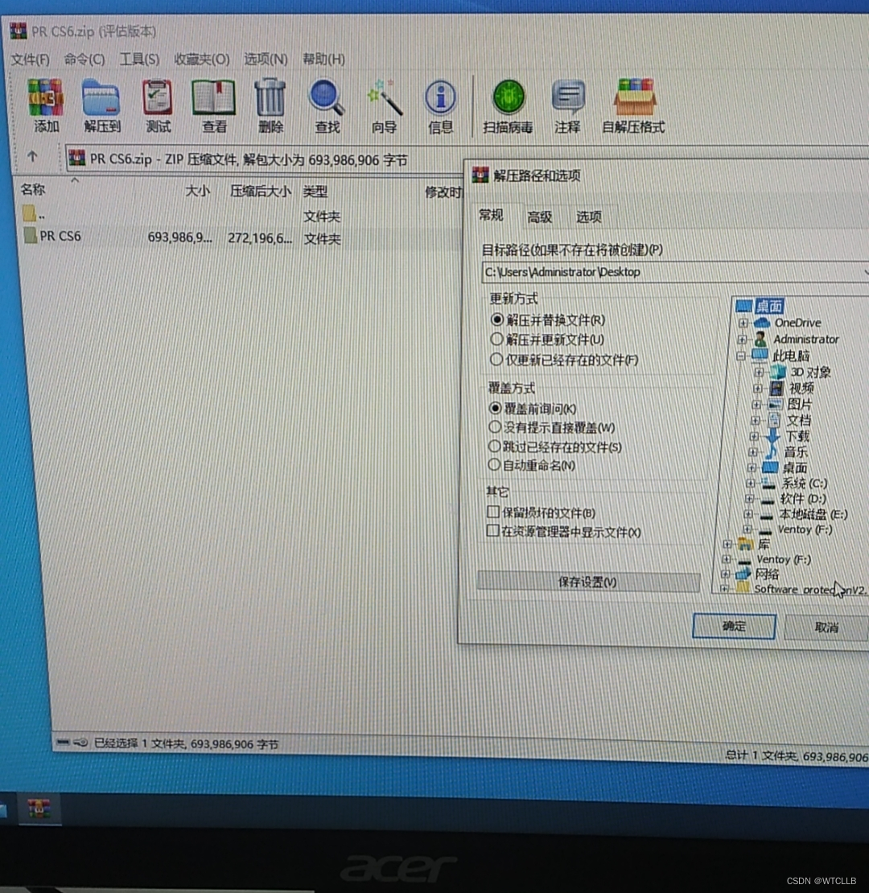The height and width of the screenshot is (893, 869).
Task: Sort by 名称 column header
Action: coord(32,189)
